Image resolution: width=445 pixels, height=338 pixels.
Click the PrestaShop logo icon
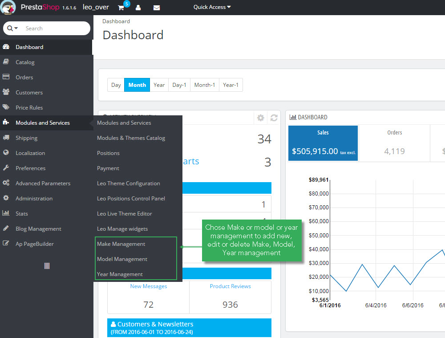click(x=8, y=8)
